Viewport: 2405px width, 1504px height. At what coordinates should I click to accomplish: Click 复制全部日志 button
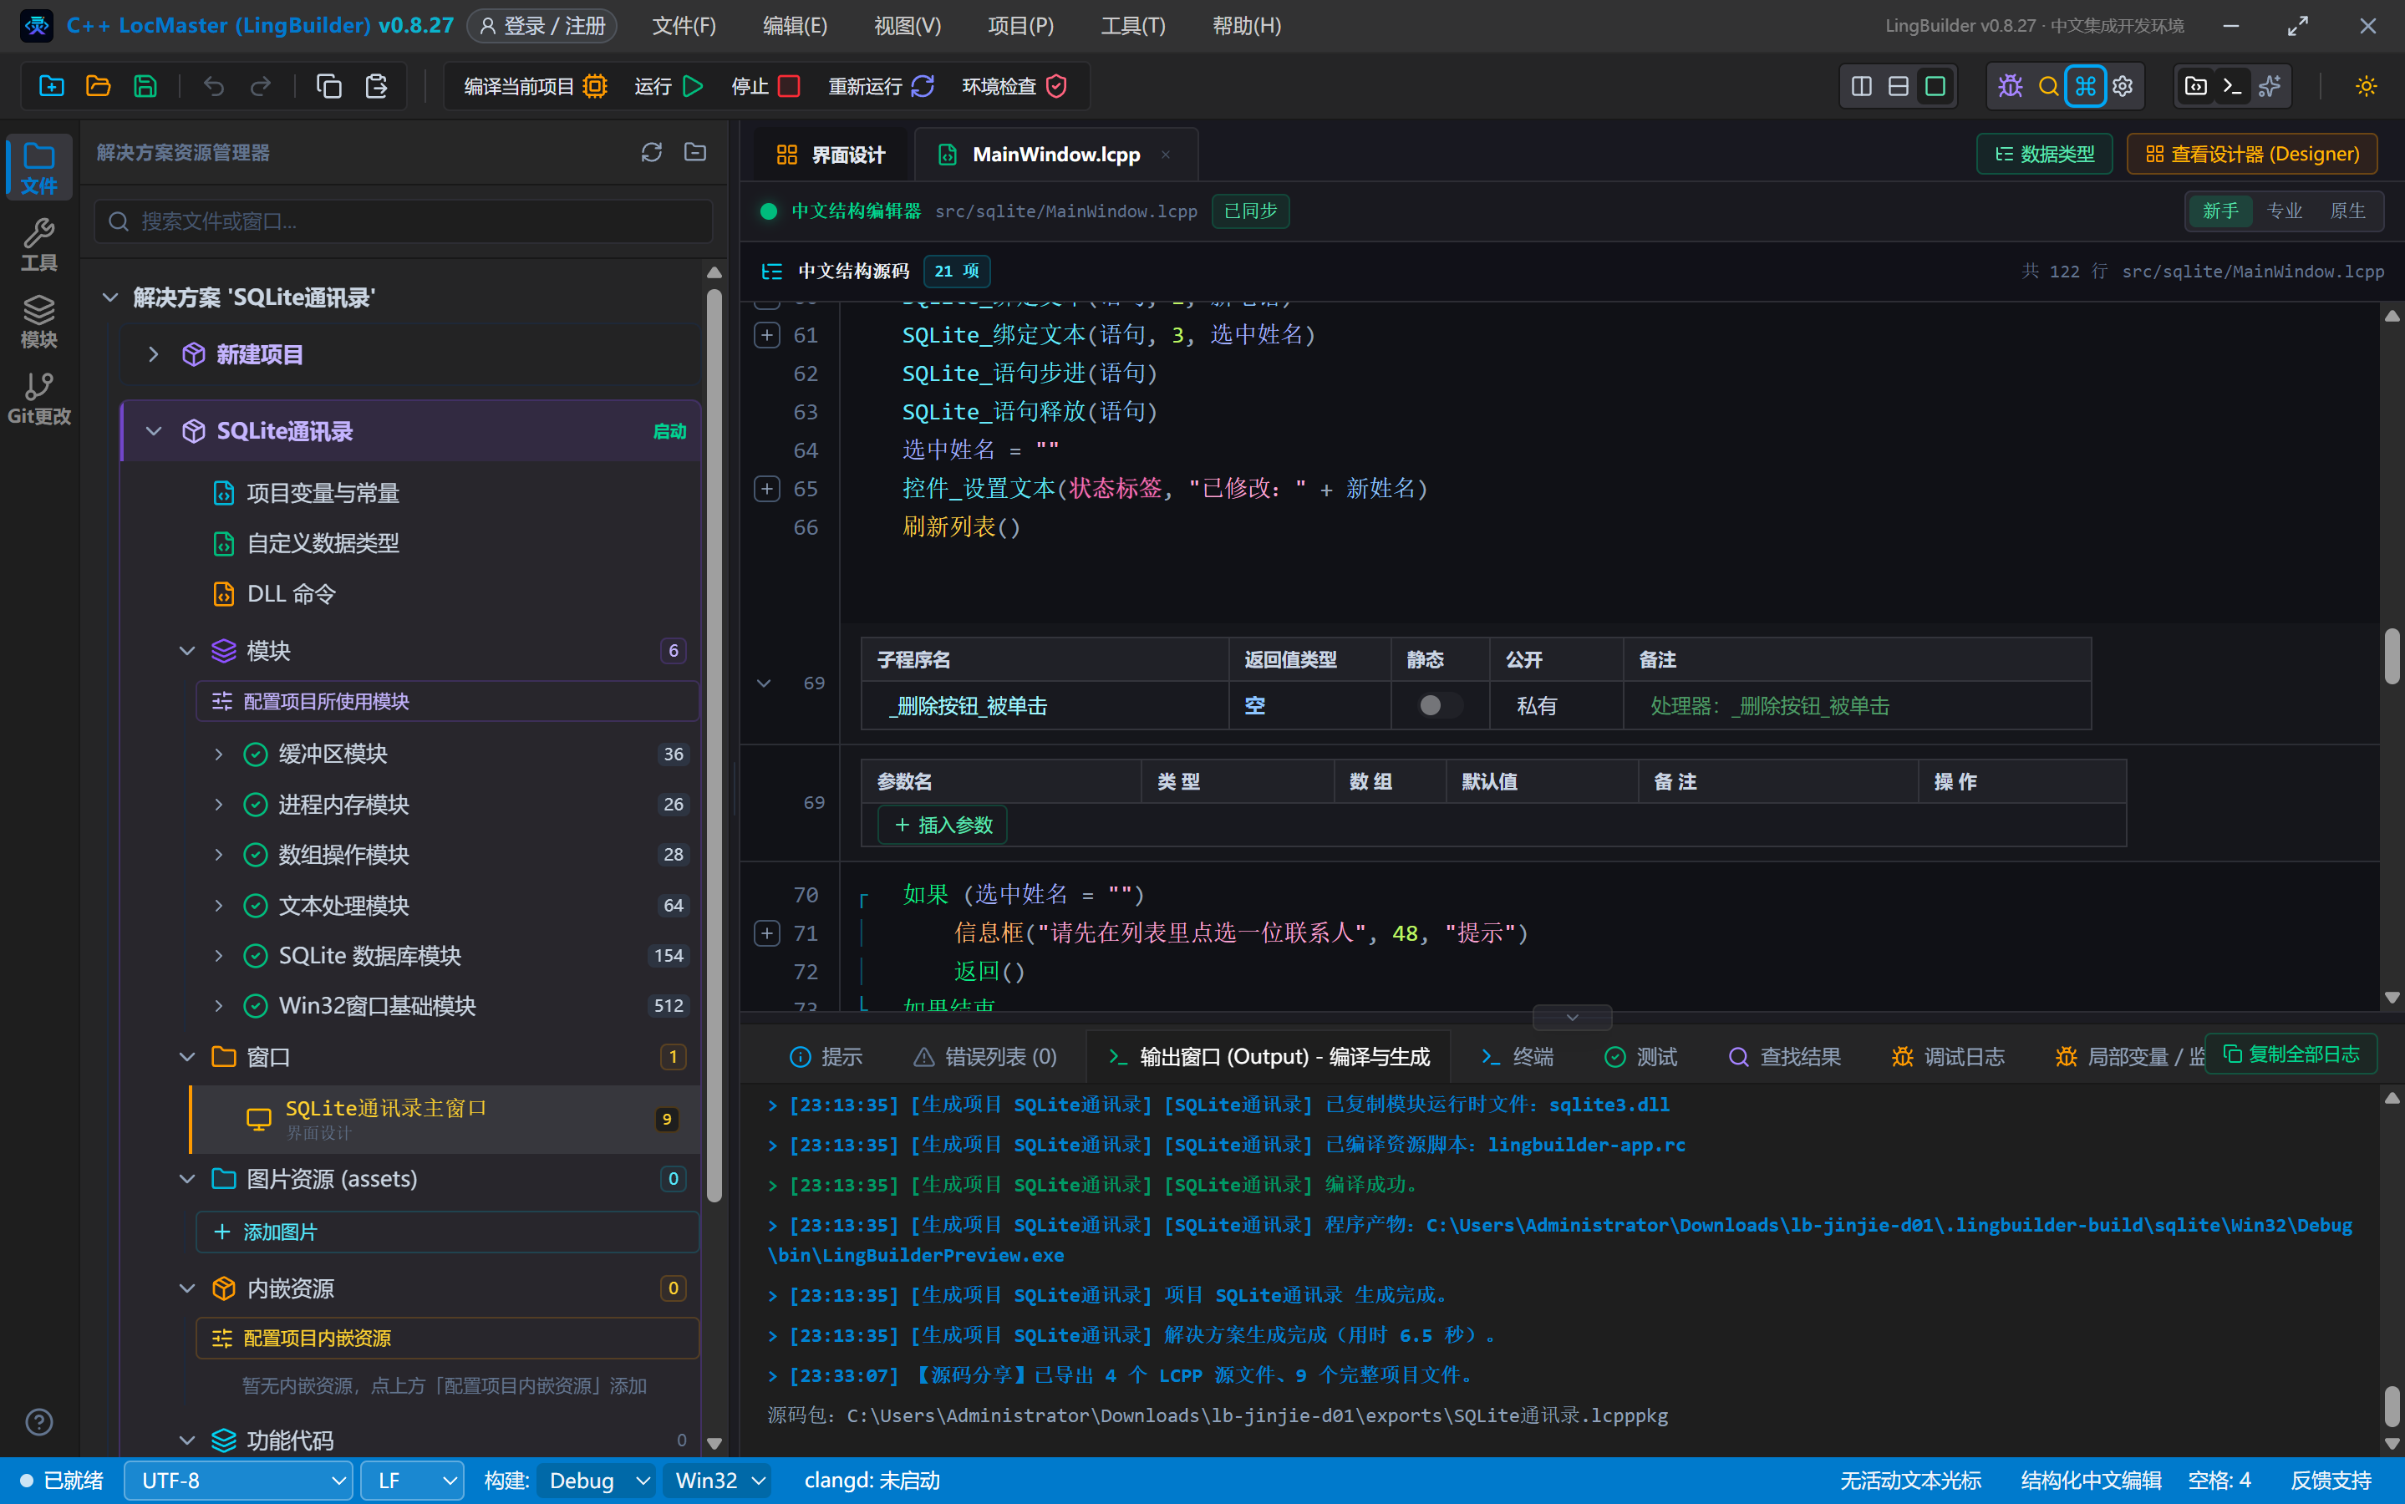point(2291,1054)
